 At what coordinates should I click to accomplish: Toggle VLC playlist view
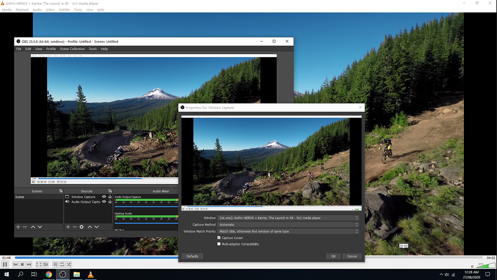pos(55,264)
